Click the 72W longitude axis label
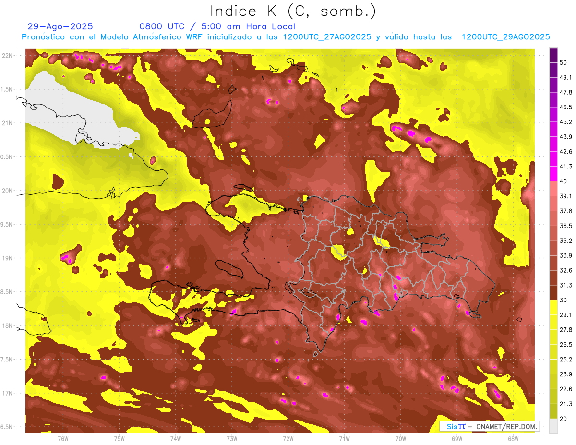 [288, 438]
